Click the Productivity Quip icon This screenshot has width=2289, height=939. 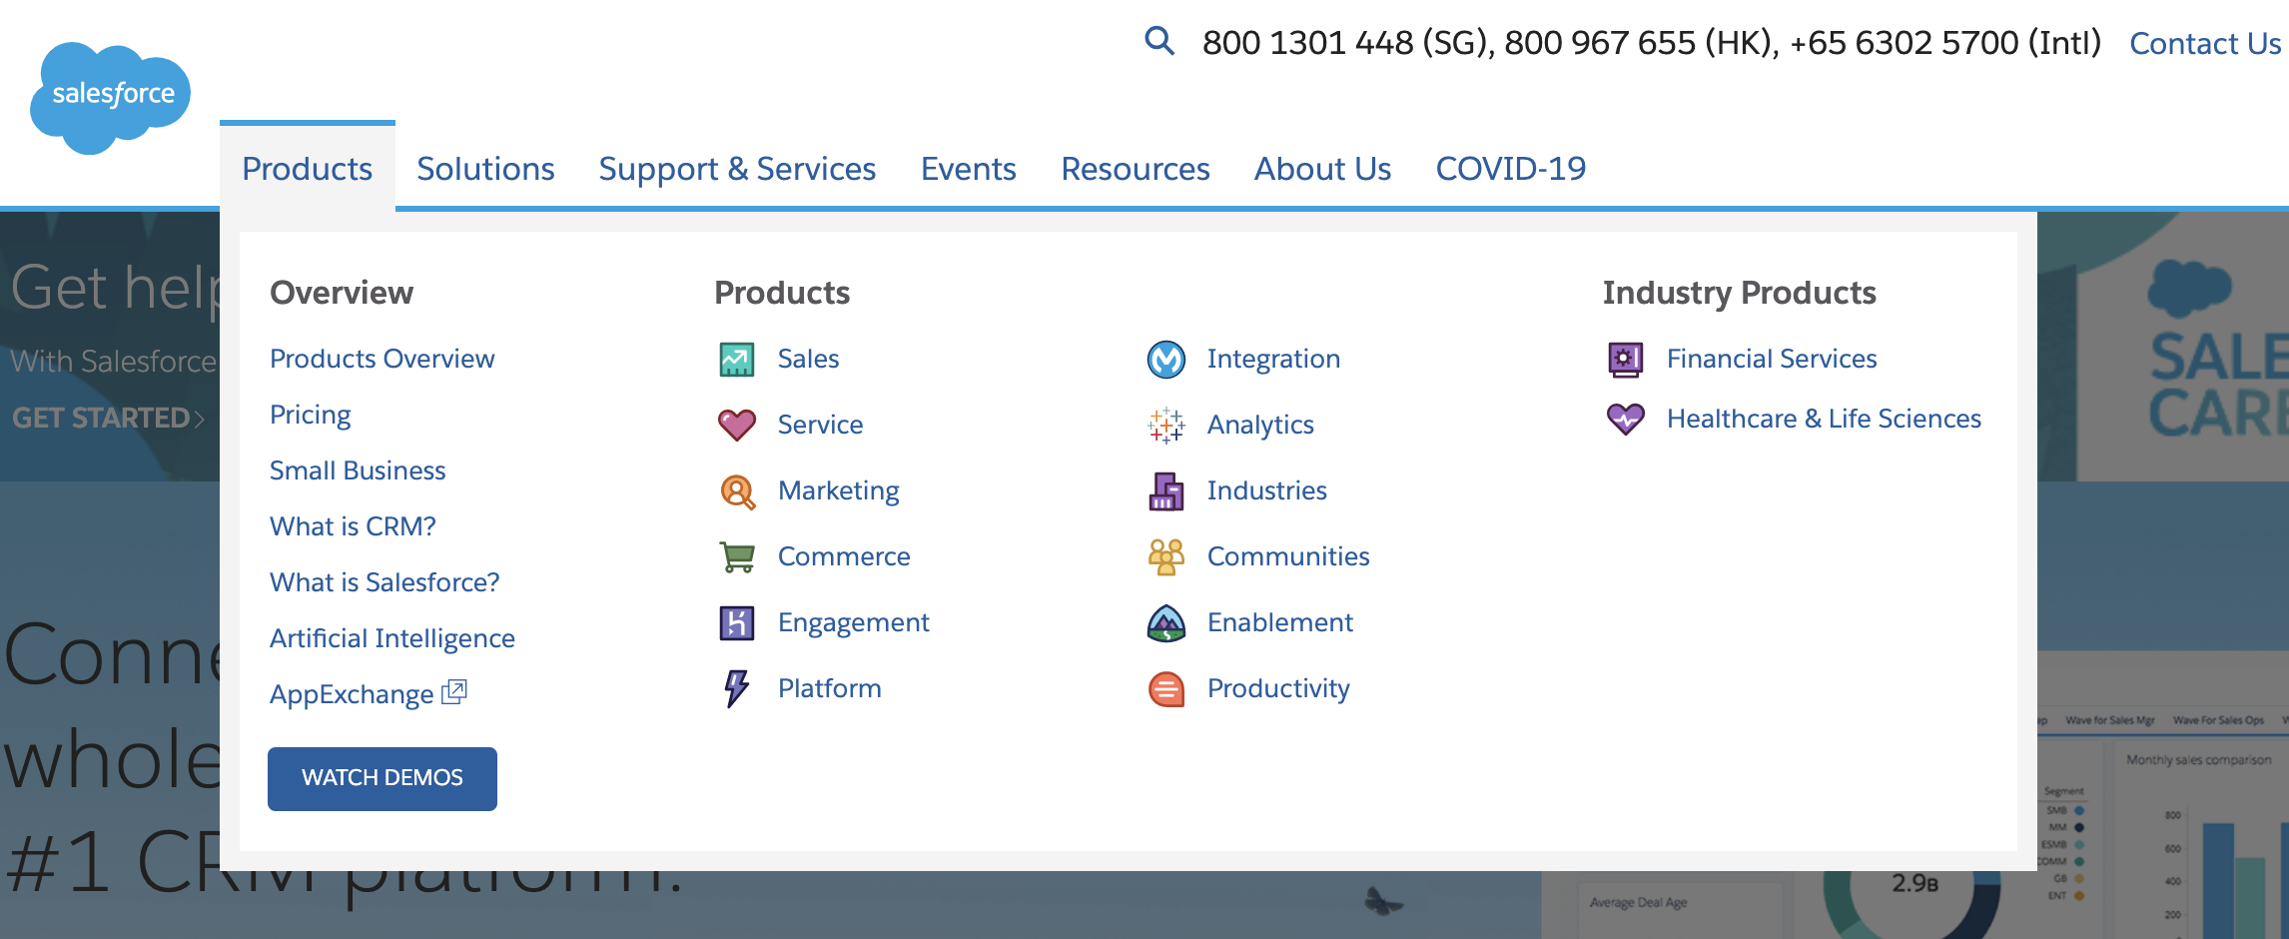(1166, 688)
